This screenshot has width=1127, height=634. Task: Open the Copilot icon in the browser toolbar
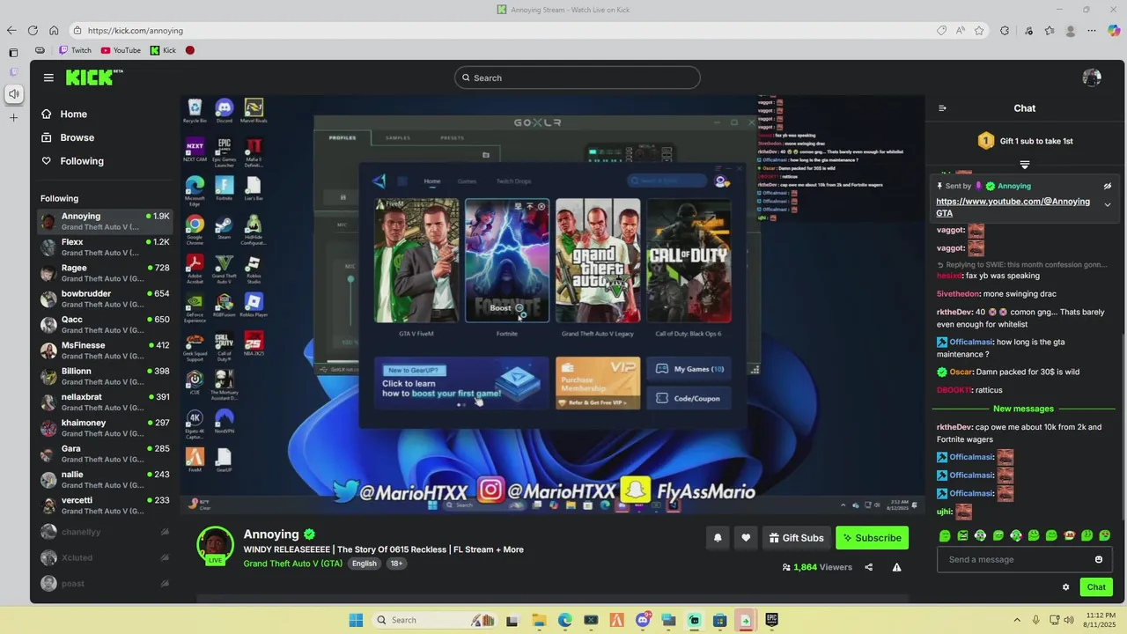(1114, 31)
